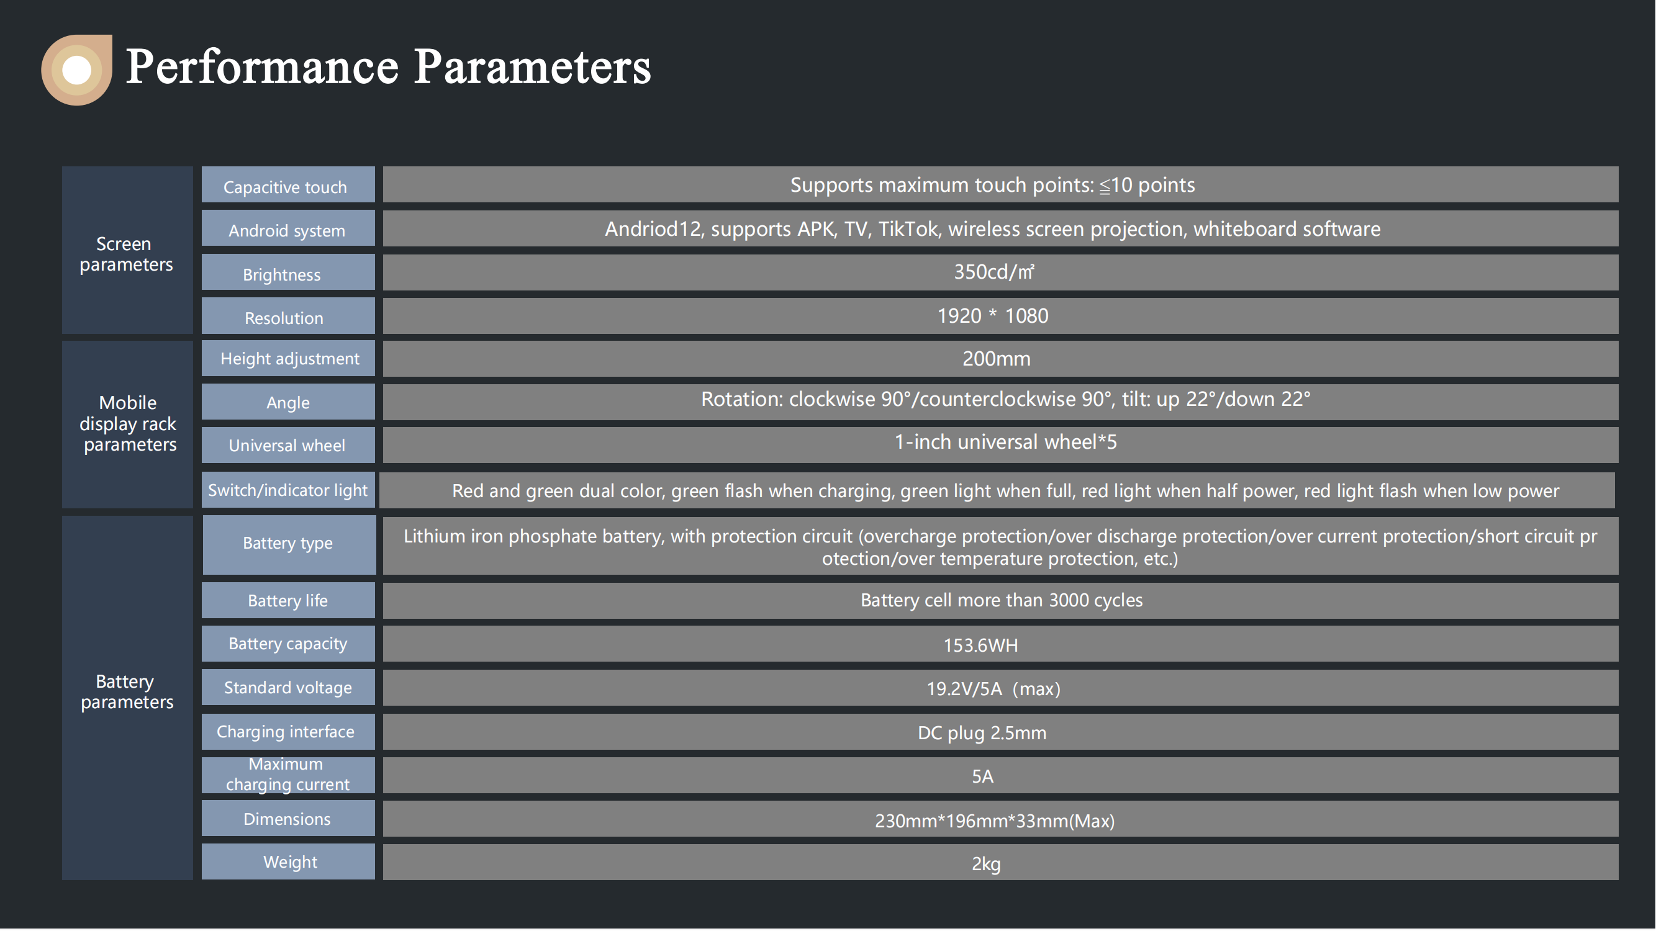Screen dimensions: 1656x931
Task: Click the DC plug 2.5mm value
Action: [x=982, y=732]
